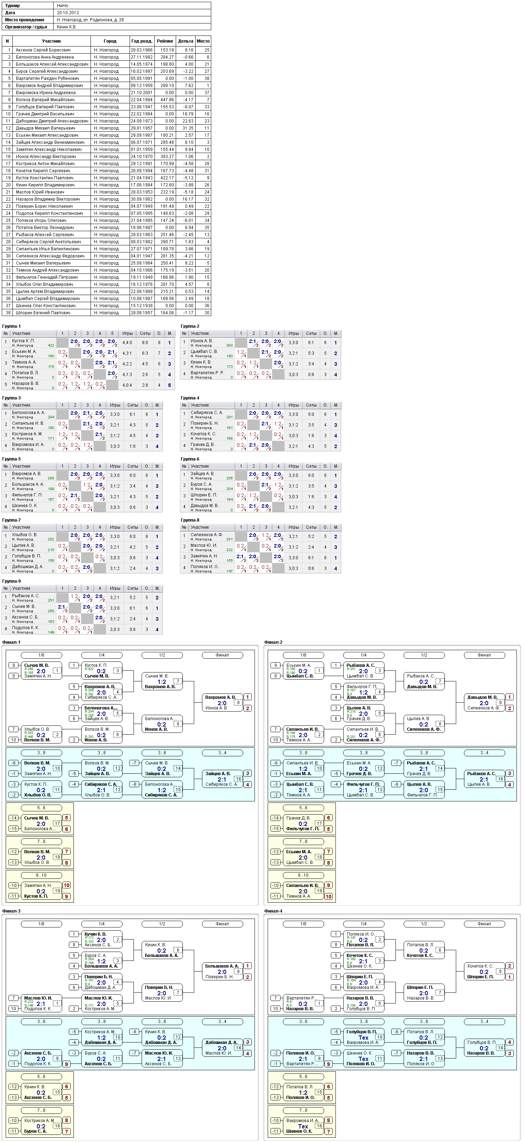Select participant "Зайцев Александр Вениаминович"

pos(50,142)
